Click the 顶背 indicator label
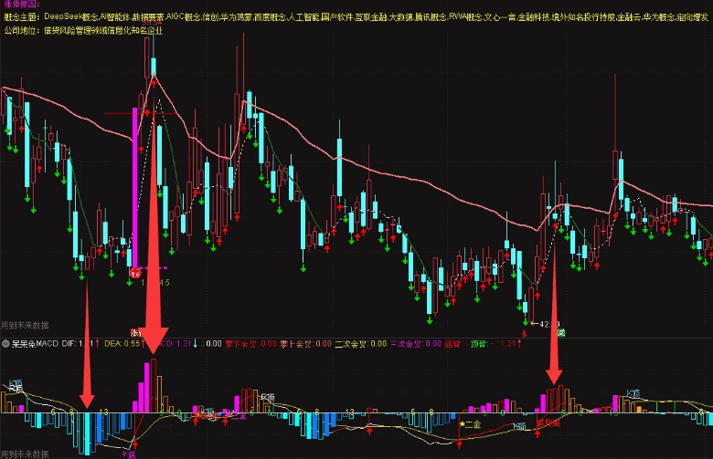Image resolution: width=713 pixels, height=459 pixels. [478, 344]
